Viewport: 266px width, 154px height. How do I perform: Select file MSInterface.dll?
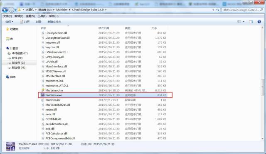[55, 76]
